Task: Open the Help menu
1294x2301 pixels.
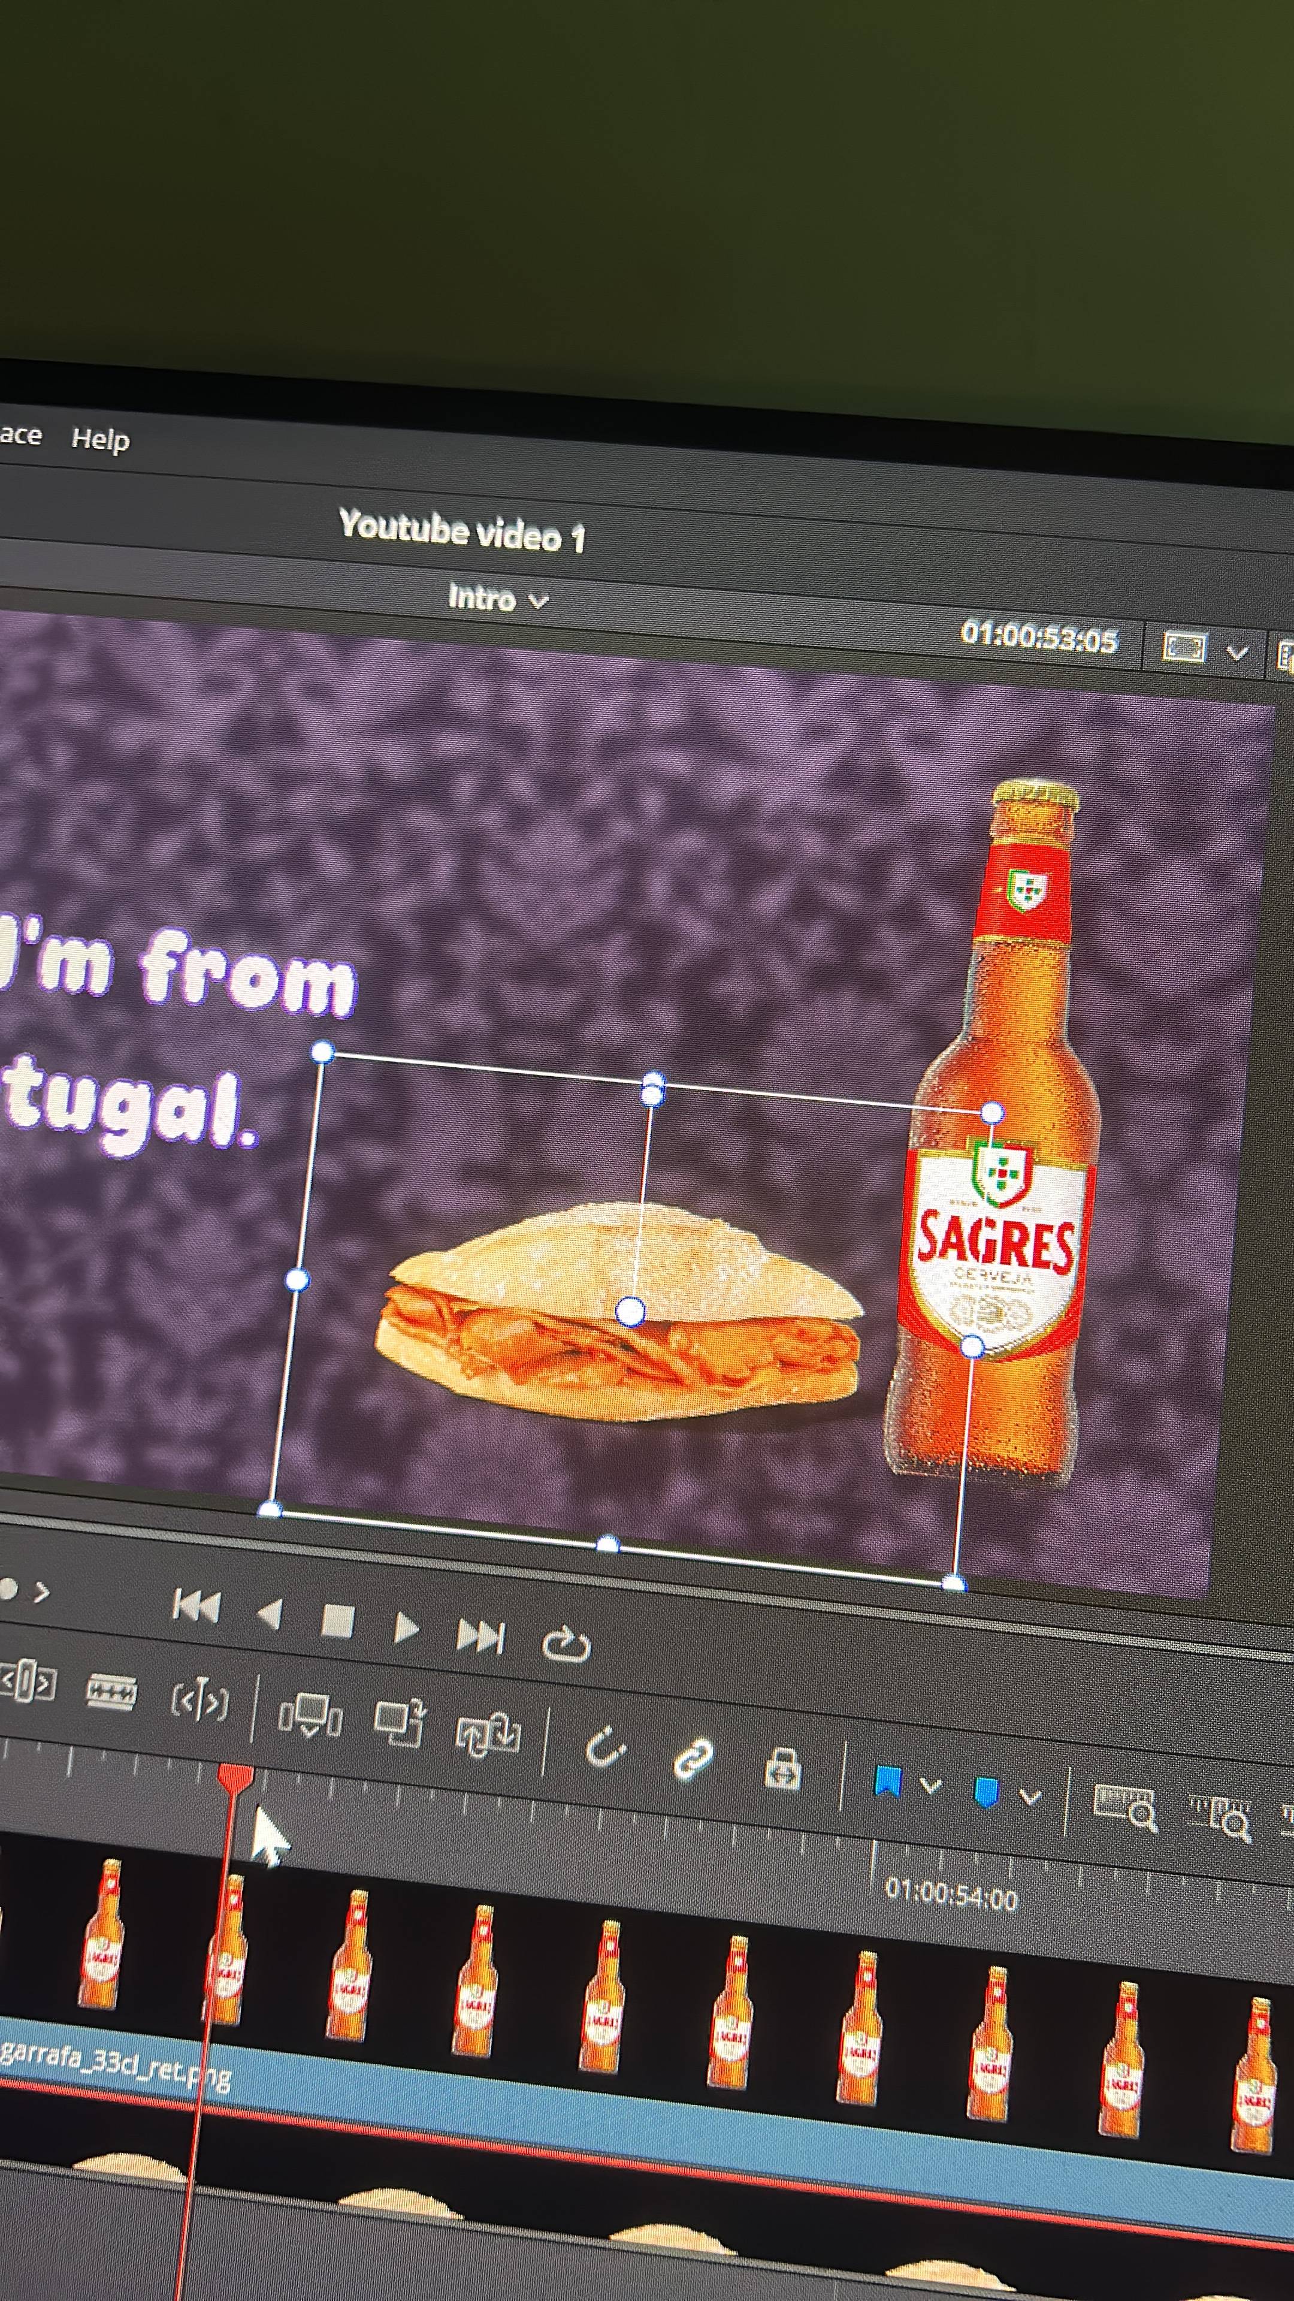Action: click(x=100, y=439)
